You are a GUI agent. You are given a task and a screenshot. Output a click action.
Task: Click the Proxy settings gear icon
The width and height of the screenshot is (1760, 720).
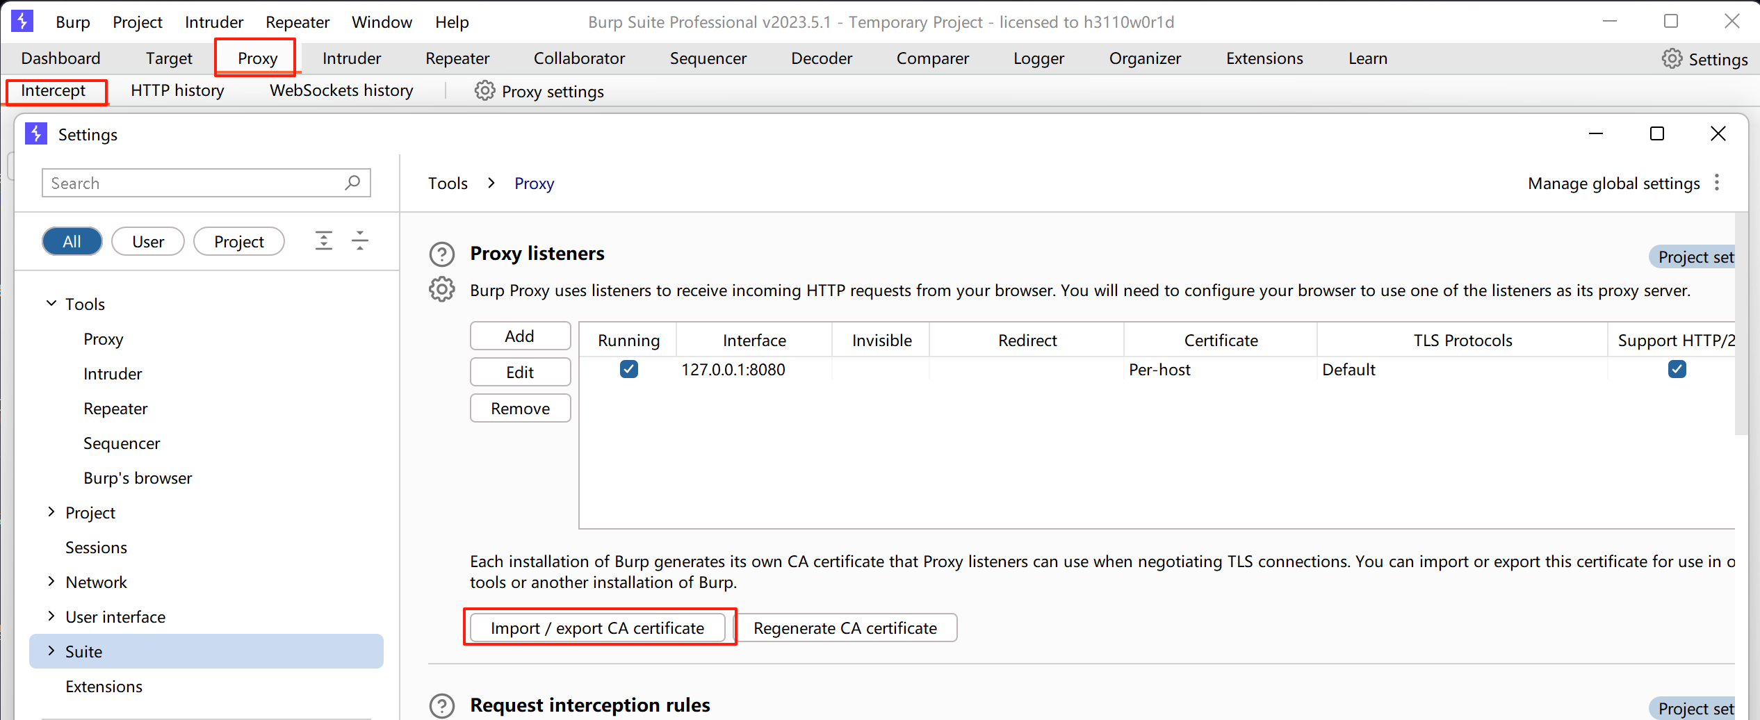pyautogui.click(x=484, y=91)
